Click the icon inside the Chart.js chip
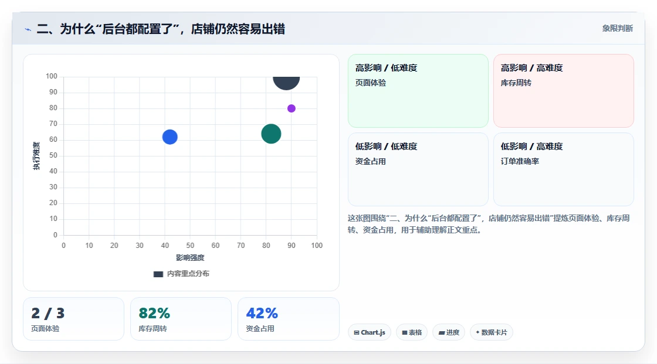Image resolution: width=657 pixels, height=364 pixels. tap(357, 332)
